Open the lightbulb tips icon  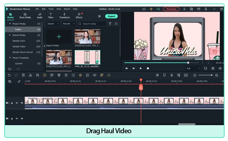coord(151,9)
